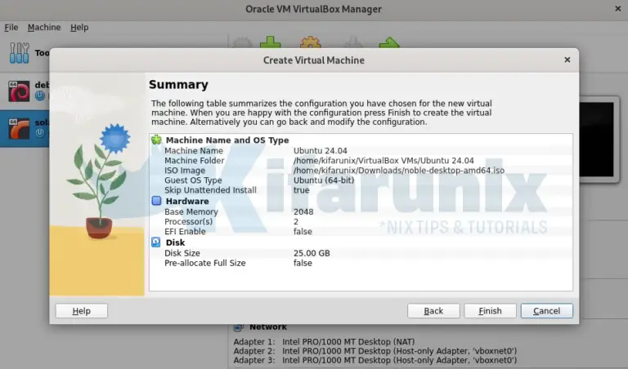Click the Machine Folder path value
The image size is (628, 369).
384,161
